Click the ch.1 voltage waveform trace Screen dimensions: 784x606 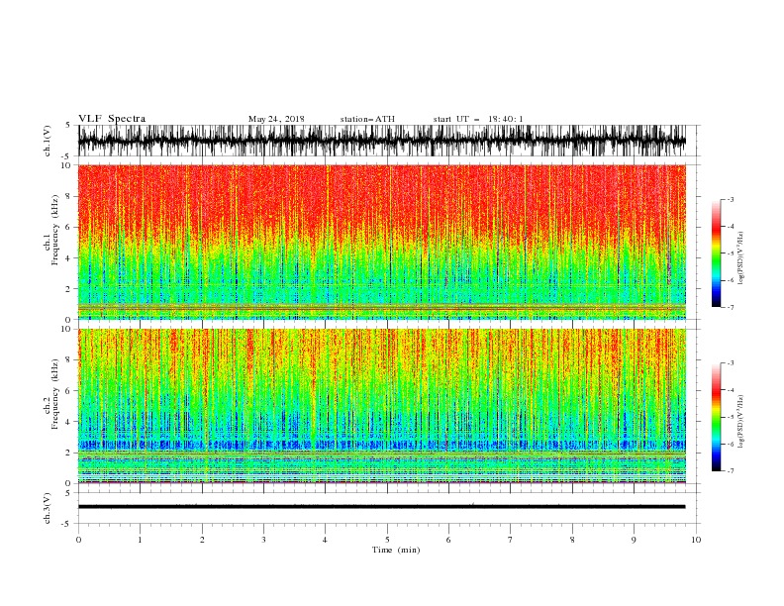coord(381,141)
